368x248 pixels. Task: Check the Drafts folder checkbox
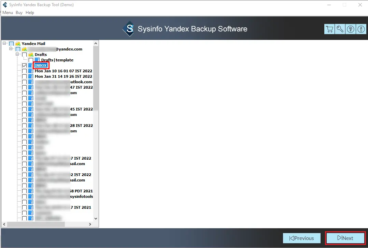click(x=24, y=55)
